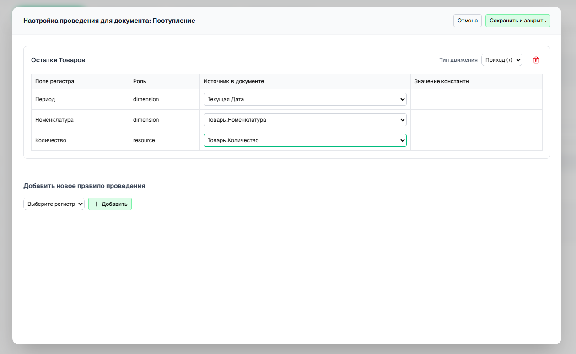This screenshot has width=576, height=354.
Task: Click the Источник в документе column header
Action: pos(305,81)
